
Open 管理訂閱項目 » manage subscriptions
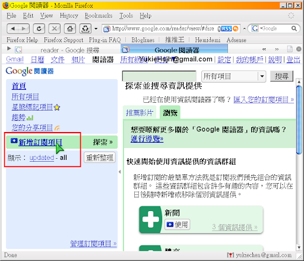tap(93, 243)
